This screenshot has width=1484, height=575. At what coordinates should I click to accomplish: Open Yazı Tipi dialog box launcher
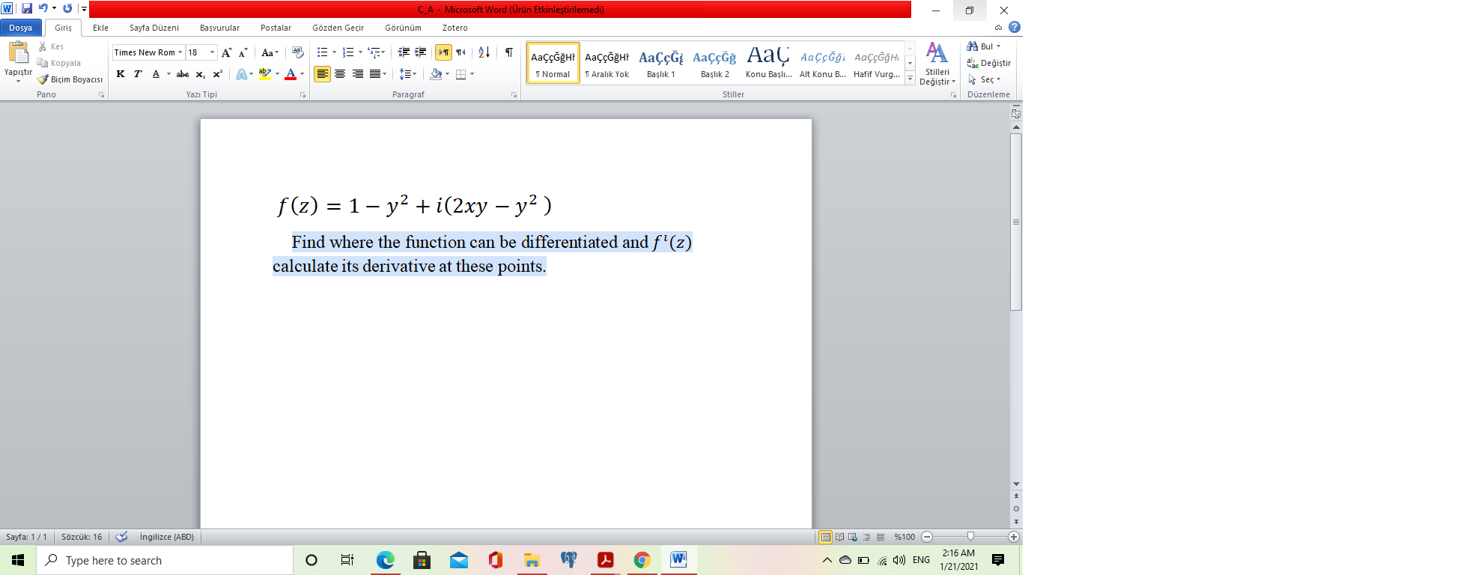[x=302, y=95]
